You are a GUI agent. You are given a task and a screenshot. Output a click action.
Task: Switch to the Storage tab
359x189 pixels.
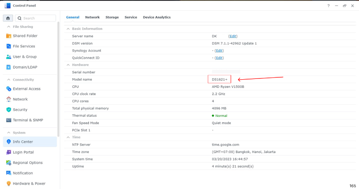click(x=112, y=17)
